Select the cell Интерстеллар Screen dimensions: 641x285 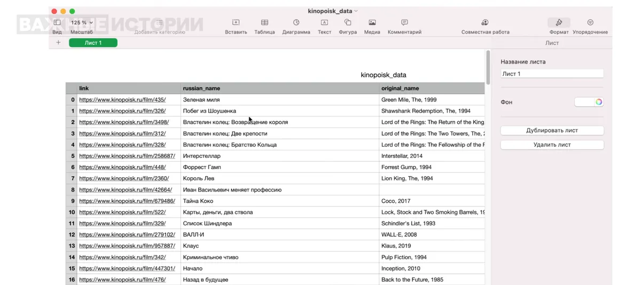[x=280, y=156]
